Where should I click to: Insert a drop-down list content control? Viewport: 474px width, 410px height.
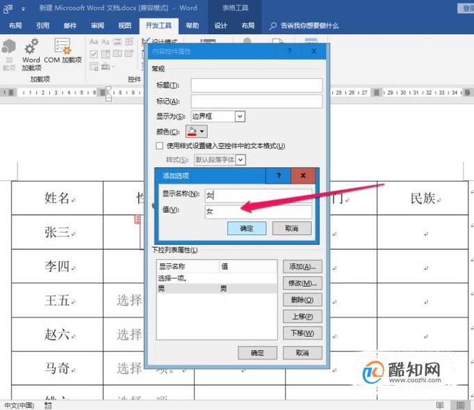tap(117, 54)
